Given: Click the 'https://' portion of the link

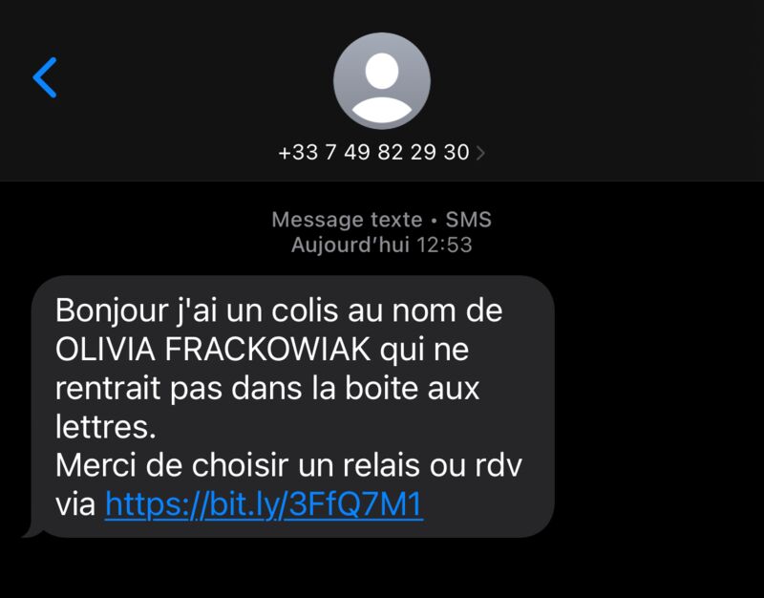Looking at the screenshot, I should coord(156,504).
